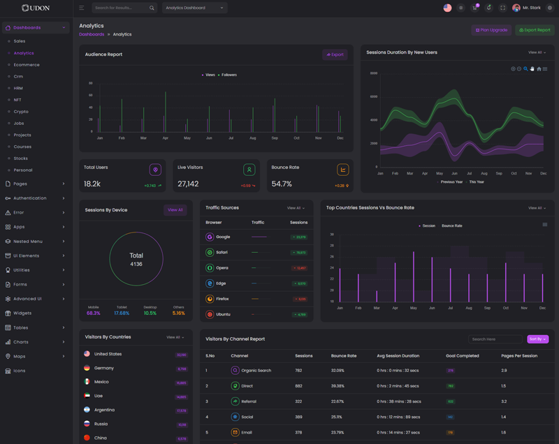
Task: Reset zoom with the chart home icon
Action: (539, 69)
